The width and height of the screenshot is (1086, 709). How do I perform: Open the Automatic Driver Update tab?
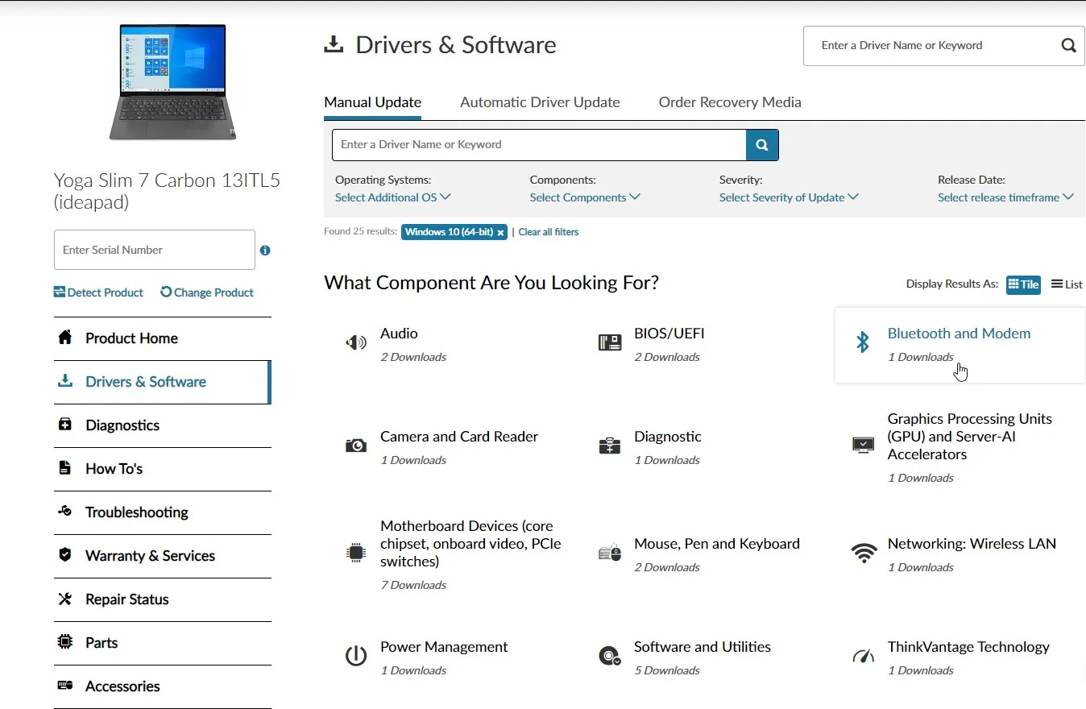(540, 102)
